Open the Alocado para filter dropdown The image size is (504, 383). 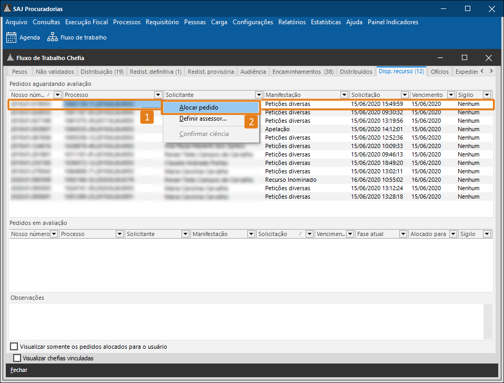coord(453,234)
